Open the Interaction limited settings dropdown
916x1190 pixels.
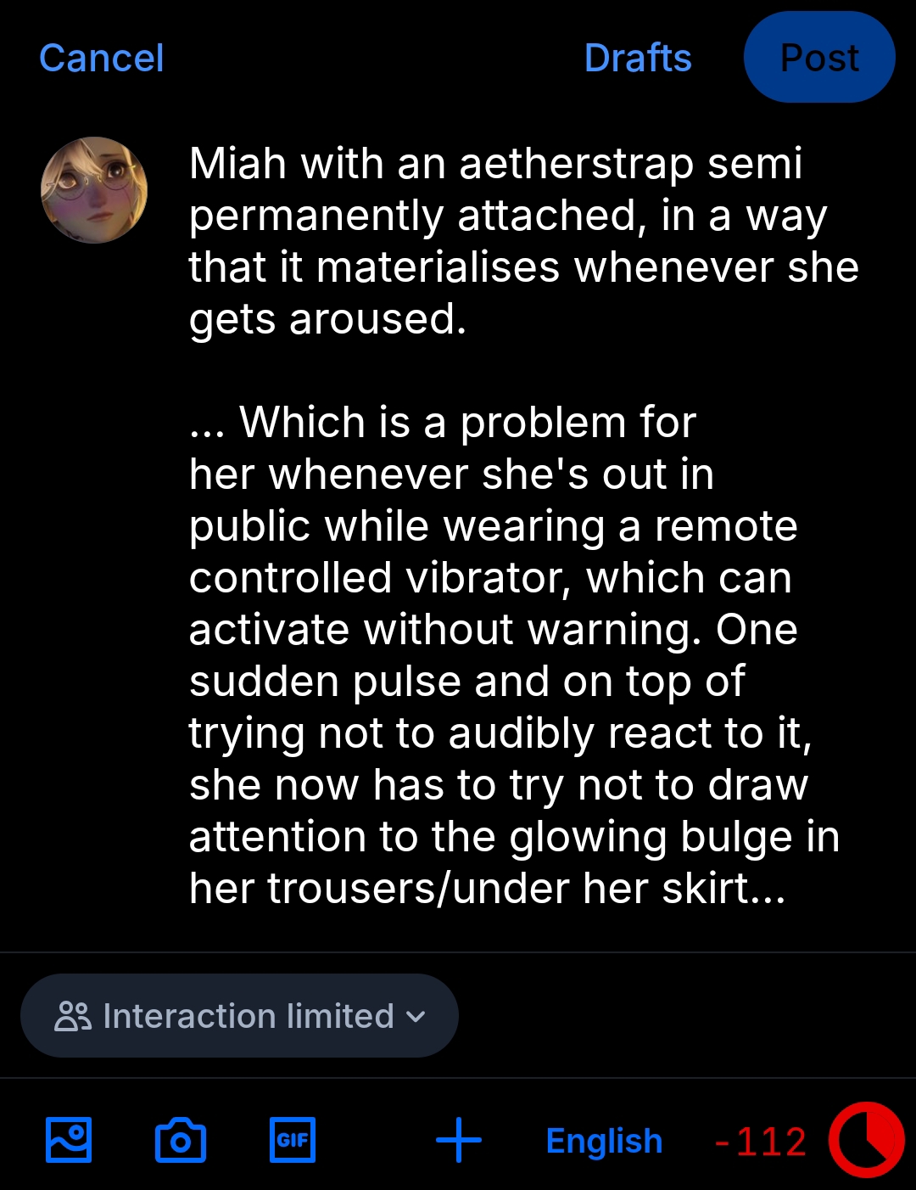(x=239, y=1016)
